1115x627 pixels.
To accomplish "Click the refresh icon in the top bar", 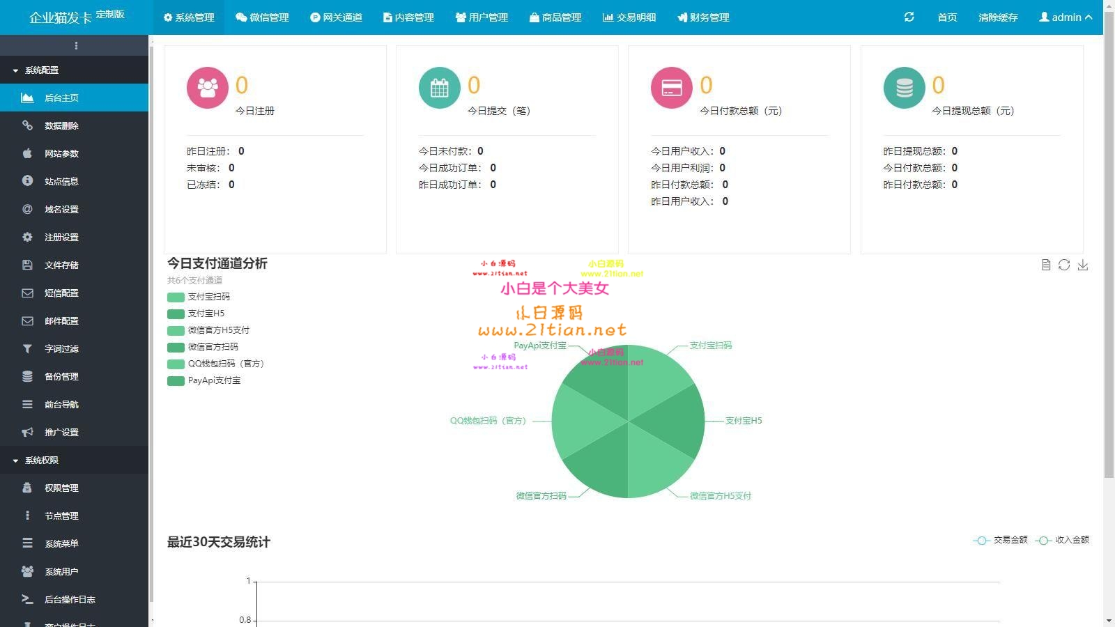I will click(909, 17).
